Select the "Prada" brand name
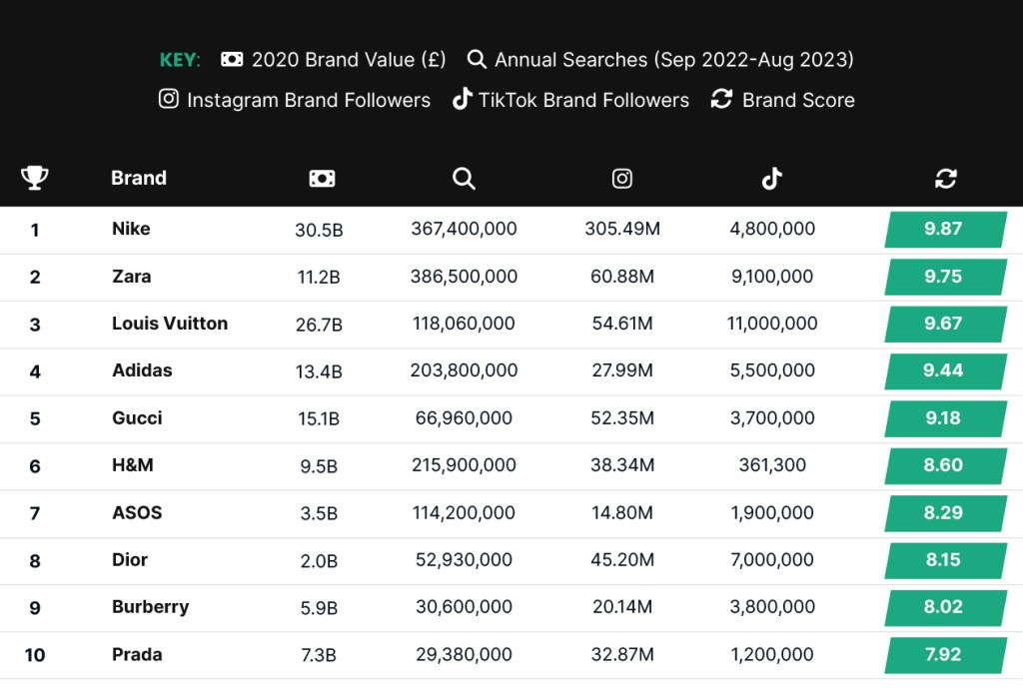 [x=137, y=654]
